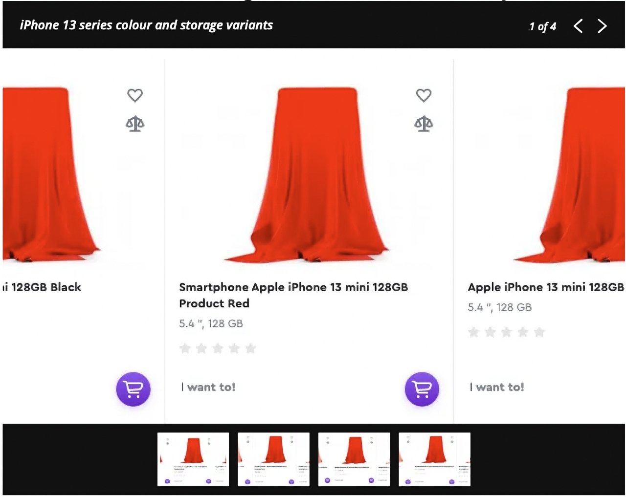Add Product Red iPhone to cart
Image resolution: width=626 pixels, height=497 pixels.
point(422,389)
